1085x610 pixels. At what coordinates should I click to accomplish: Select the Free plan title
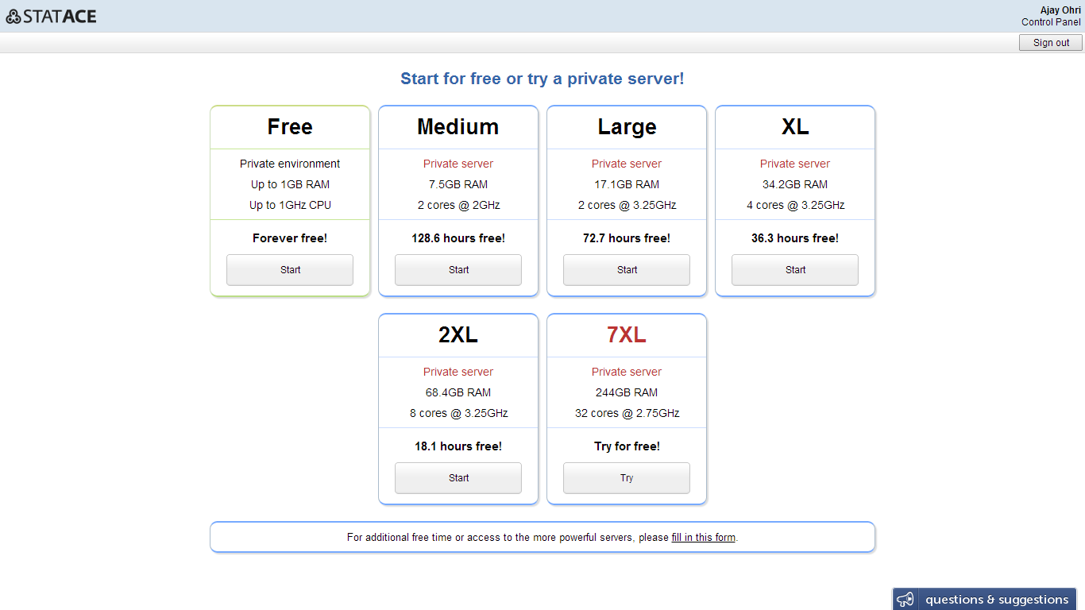[290, 127]
